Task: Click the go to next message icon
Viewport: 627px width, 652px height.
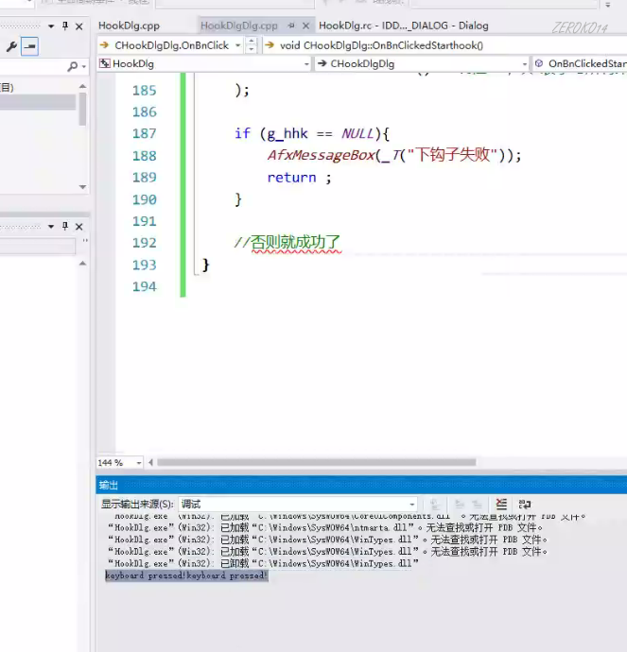Action: [x=477, y=505]
